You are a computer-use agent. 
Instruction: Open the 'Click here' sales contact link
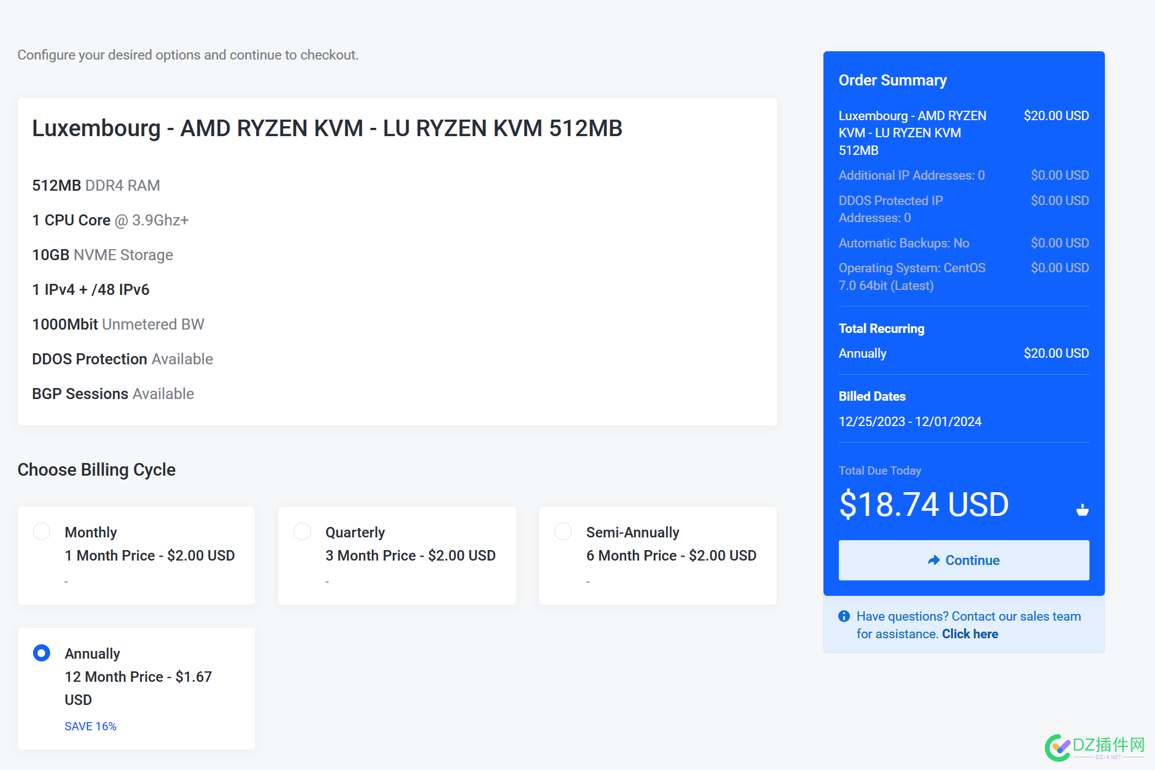pyautogui.click(x=970, y=634)
